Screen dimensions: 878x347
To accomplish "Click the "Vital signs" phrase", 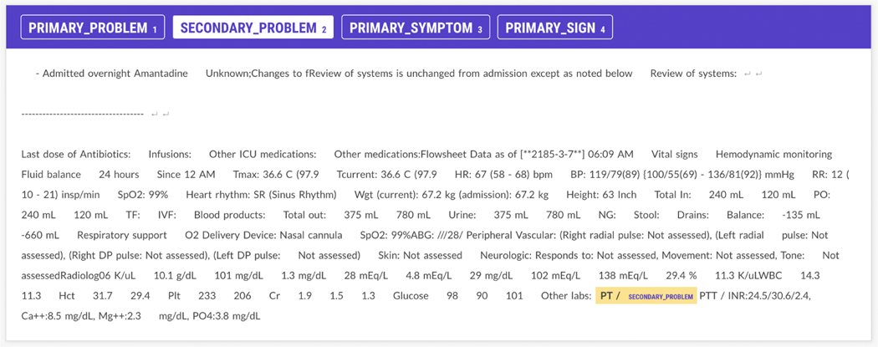I will click(675, 155).
